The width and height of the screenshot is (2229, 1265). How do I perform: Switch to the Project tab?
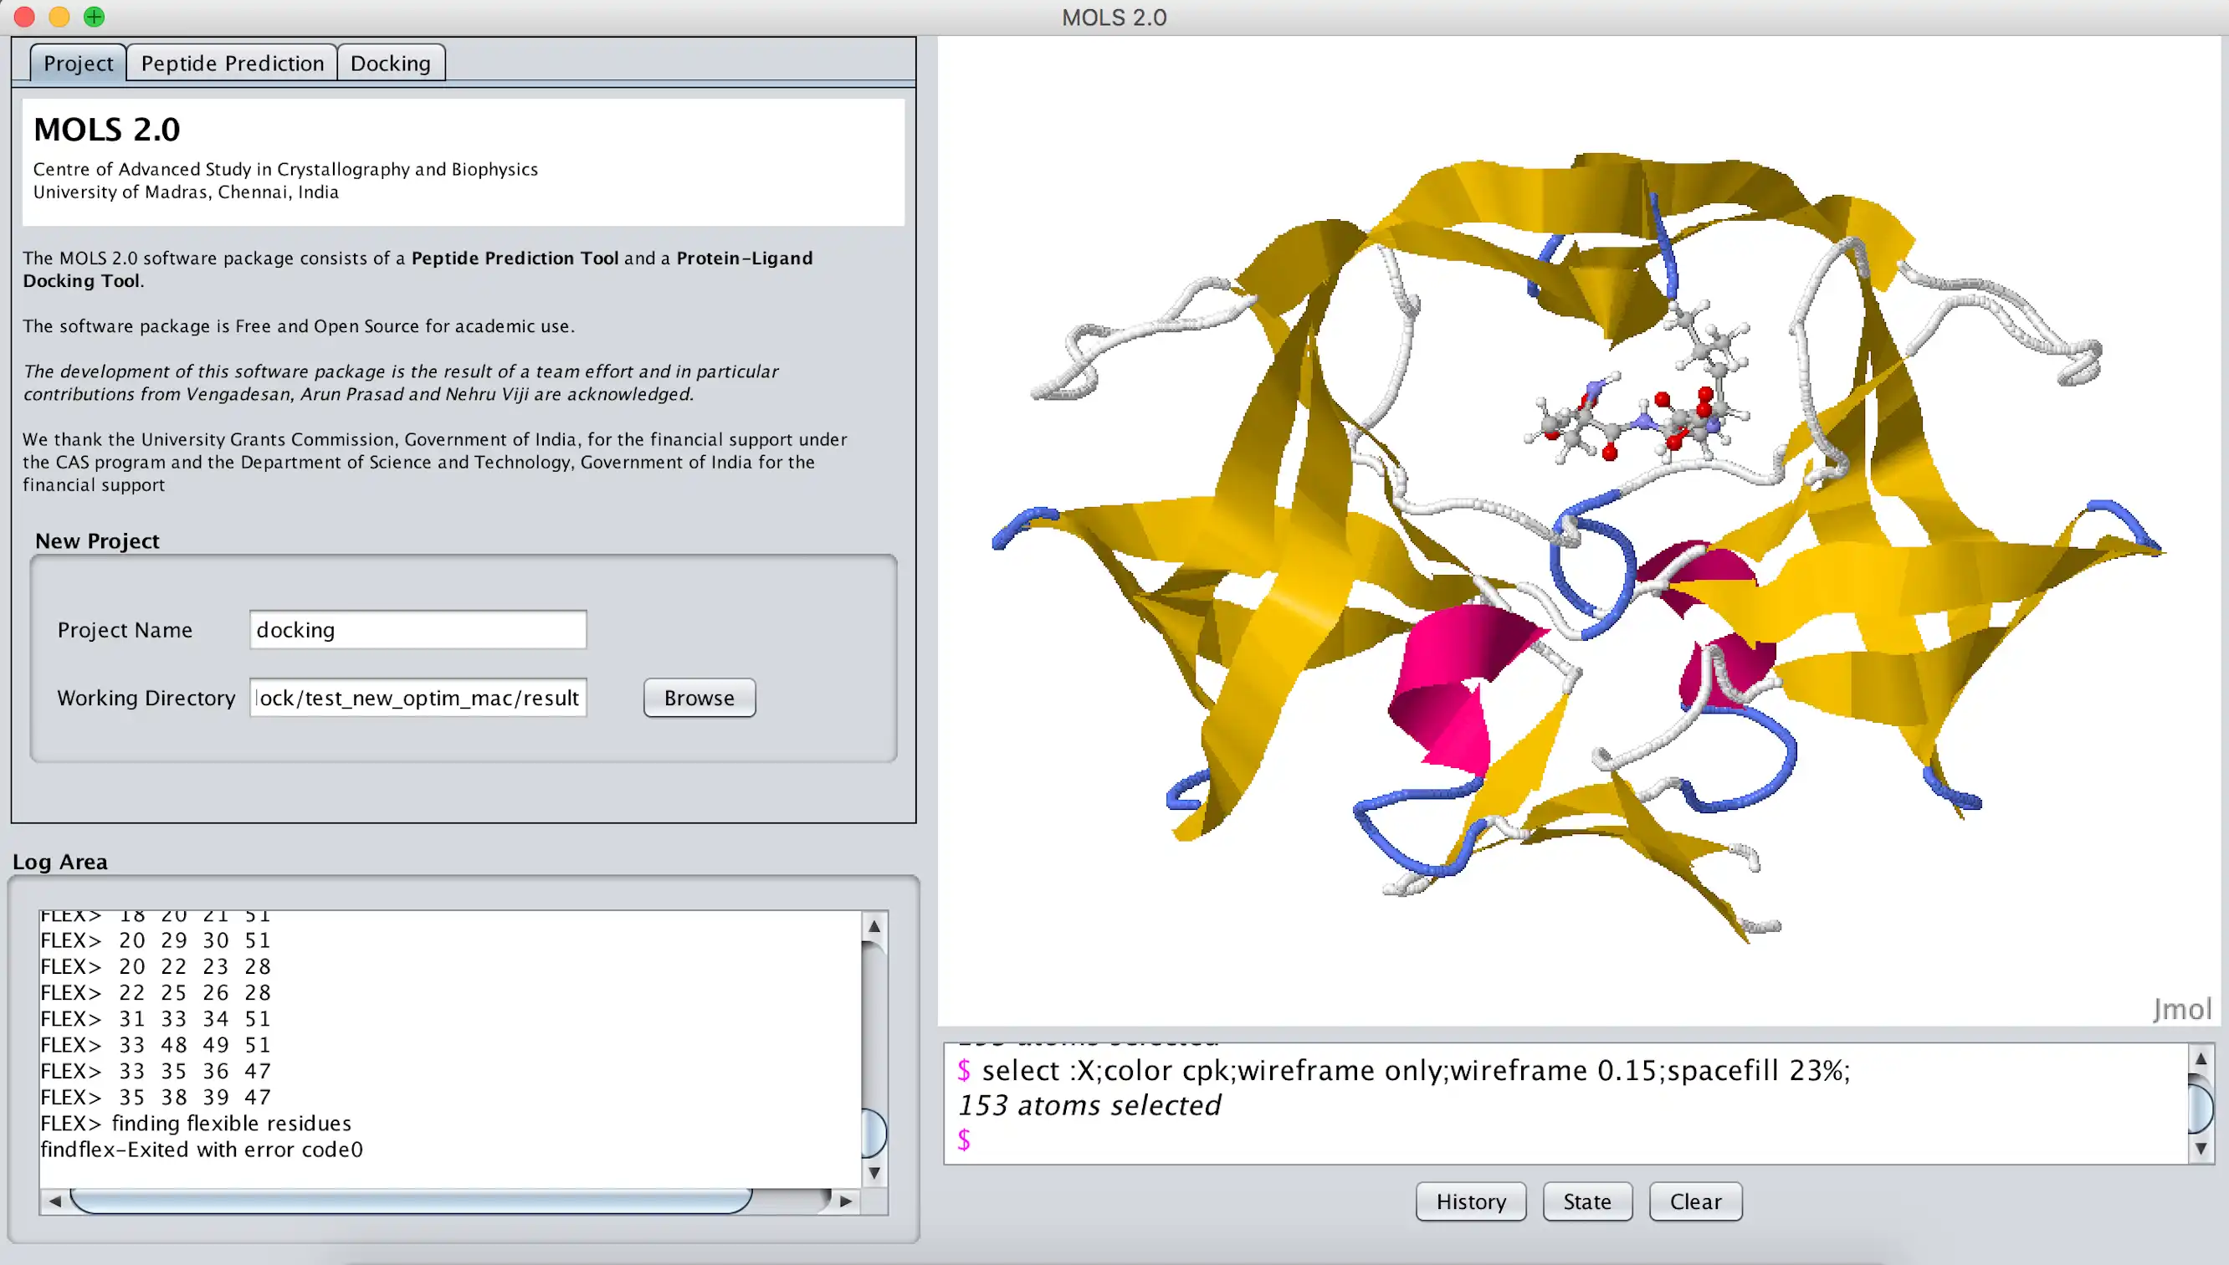[x=78, y=63]
